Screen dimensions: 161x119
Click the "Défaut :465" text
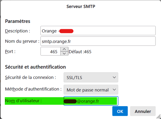[80, 52]
